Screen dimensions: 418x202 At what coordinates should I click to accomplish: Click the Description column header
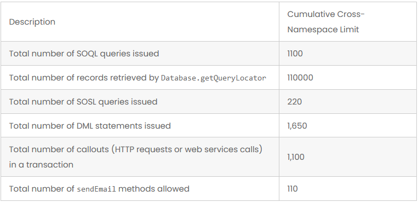tap(32, 22)
